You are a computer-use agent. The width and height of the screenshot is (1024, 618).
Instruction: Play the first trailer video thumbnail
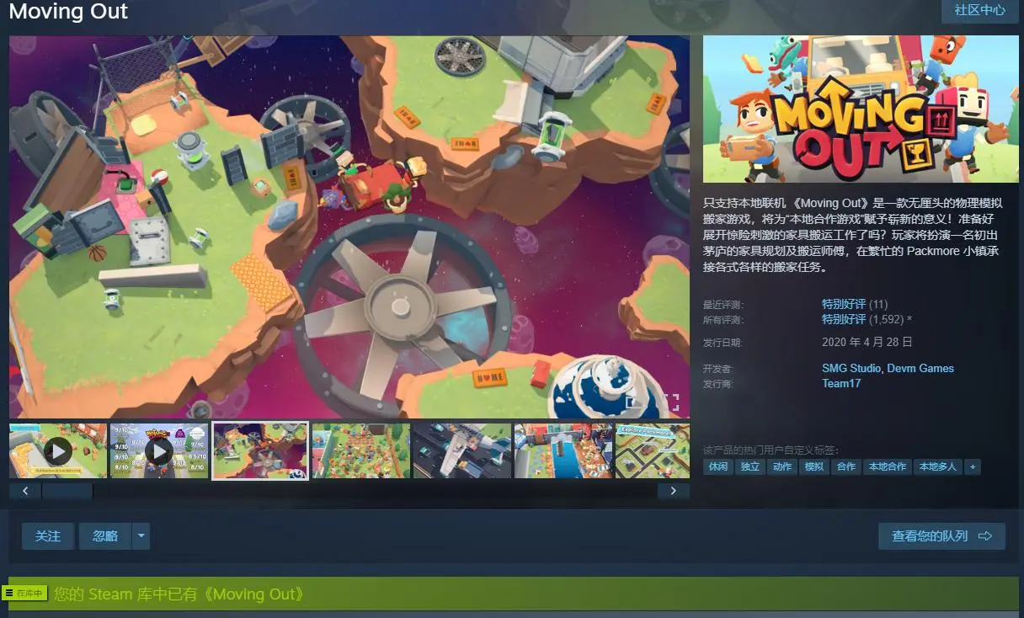pos(58,451)
